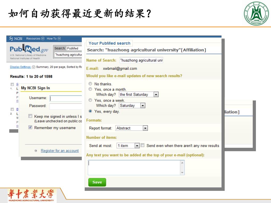Check the first search result checkbox

pos(12,84)
